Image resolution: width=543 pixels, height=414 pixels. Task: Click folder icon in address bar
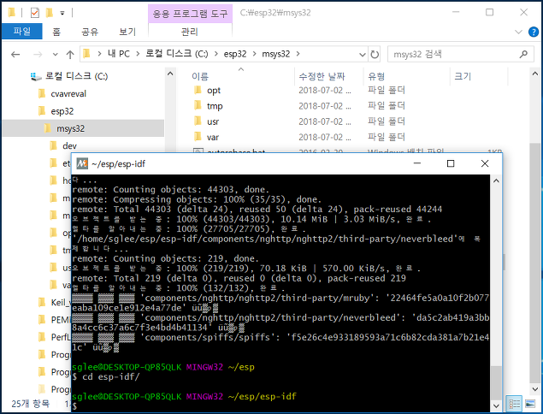coord(86,54)
